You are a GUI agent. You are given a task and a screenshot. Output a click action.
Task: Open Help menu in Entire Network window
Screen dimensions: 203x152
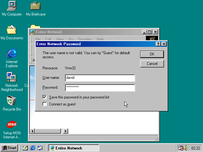[100, 39]
